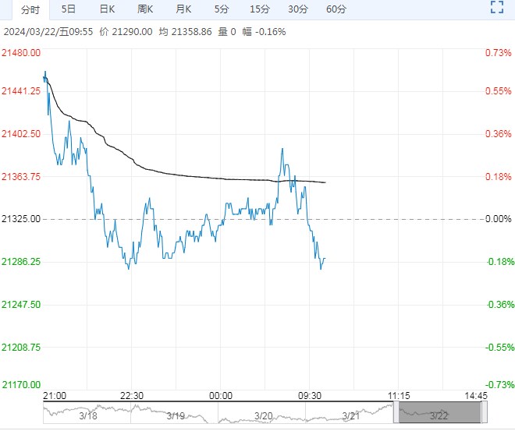Click the 21480.00 top price label
Image resolution: width=515 pixels, height=431 pixels.
pyautogui.click(x=21, y=53)
